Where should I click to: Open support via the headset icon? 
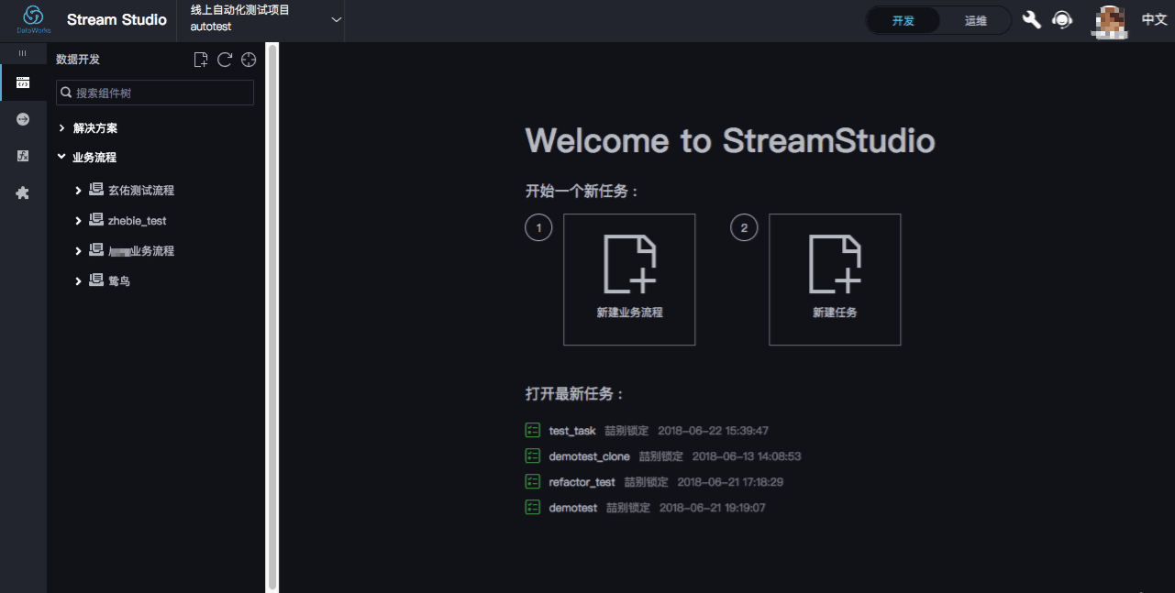pos(1062,19)
